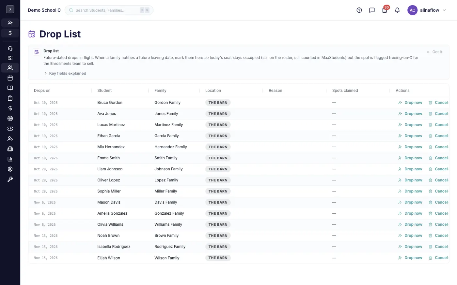457x285 pixels.
Task: Click Drop now for Elijah Wilson
Action: [410, 258]
